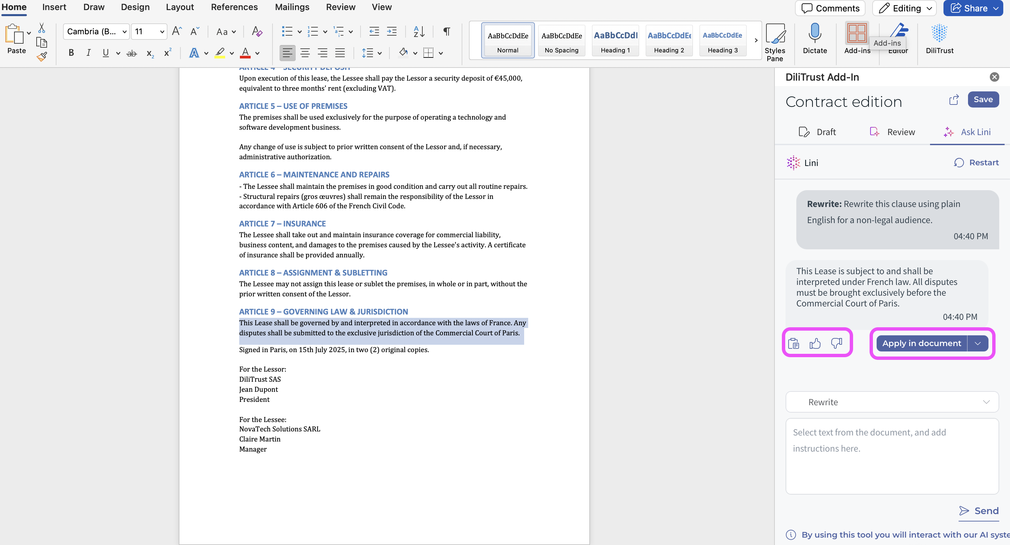
Task: Toggle bold formatting
Action: tap(71, 53)
